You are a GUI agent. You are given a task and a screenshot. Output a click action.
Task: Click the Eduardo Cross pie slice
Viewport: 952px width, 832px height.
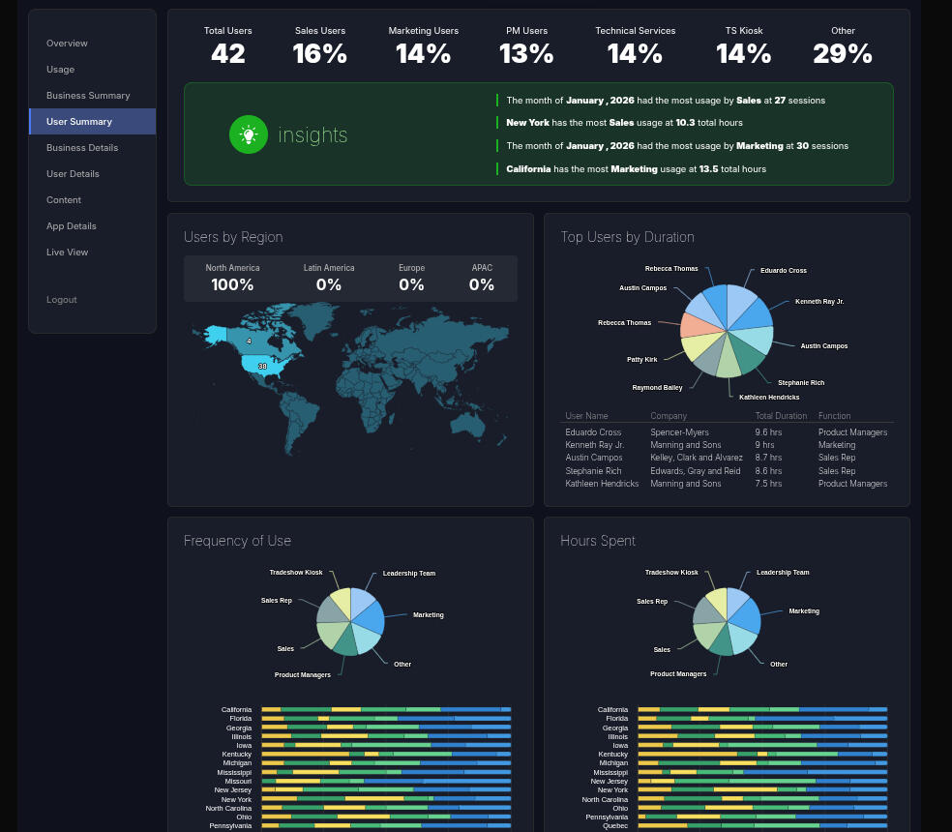(x=739, y=304)
